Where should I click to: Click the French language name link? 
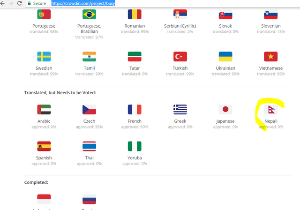point(135,121)
